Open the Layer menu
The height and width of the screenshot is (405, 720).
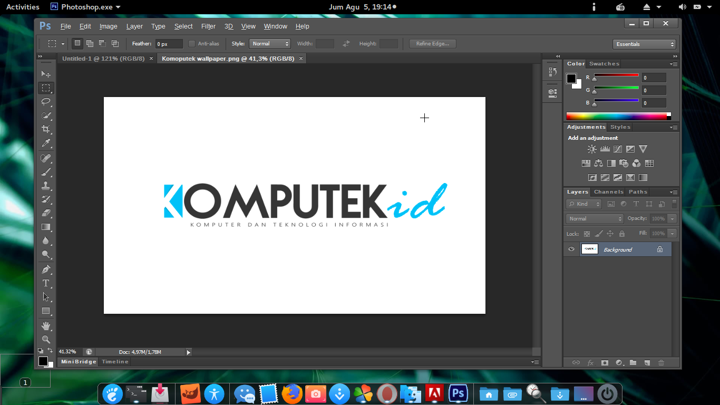coord(134,26)
